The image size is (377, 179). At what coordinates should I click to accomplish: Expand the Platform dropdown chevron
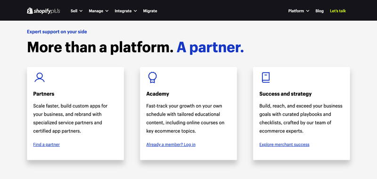308,11
